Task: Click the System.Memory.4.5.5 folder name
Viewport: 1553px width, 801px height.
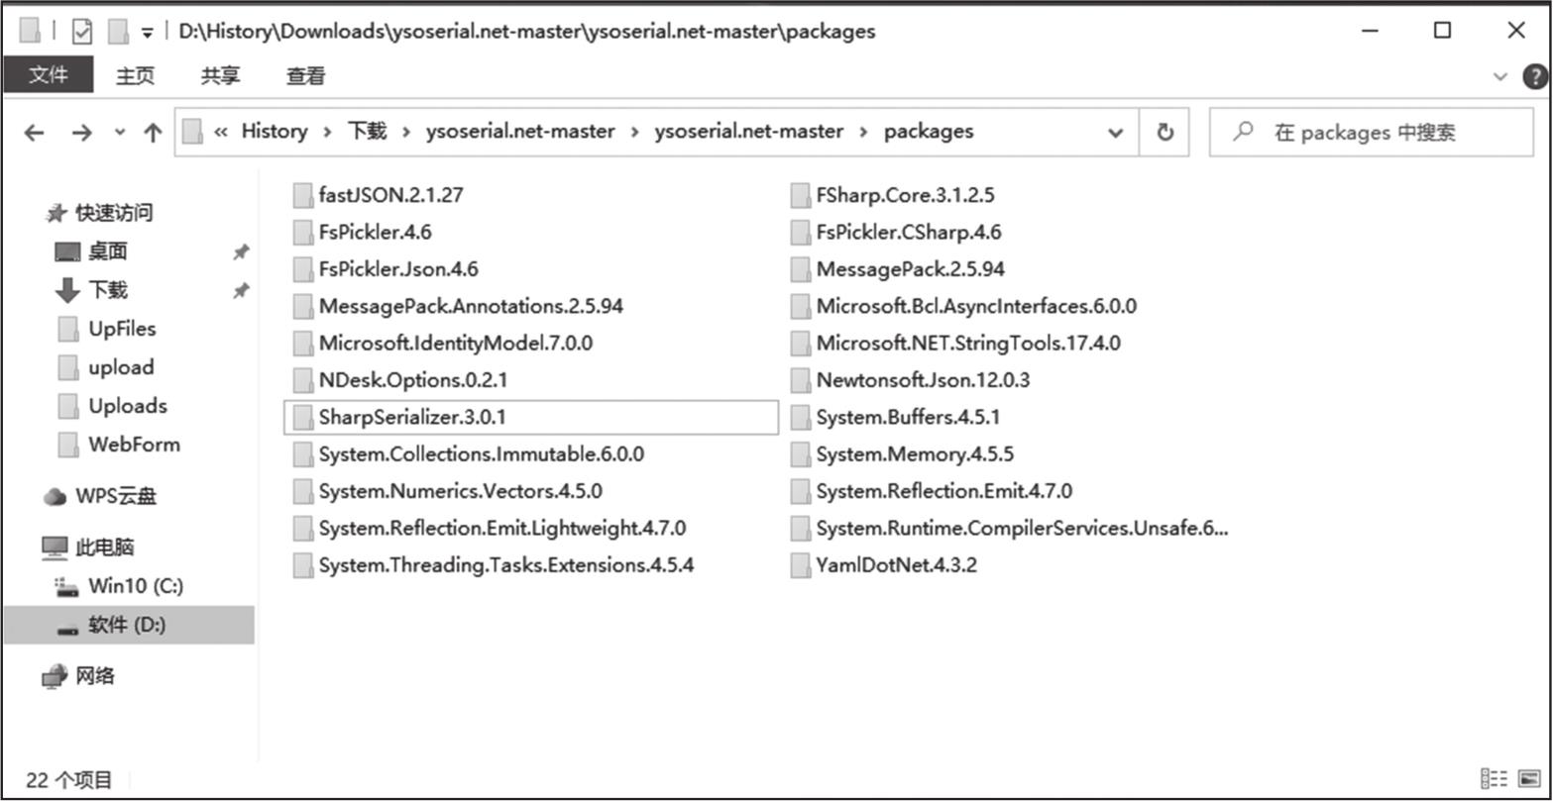Action: point(915,454)
